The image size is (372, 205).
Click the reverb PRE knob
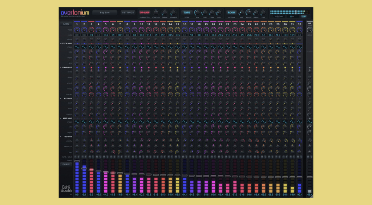263,13
